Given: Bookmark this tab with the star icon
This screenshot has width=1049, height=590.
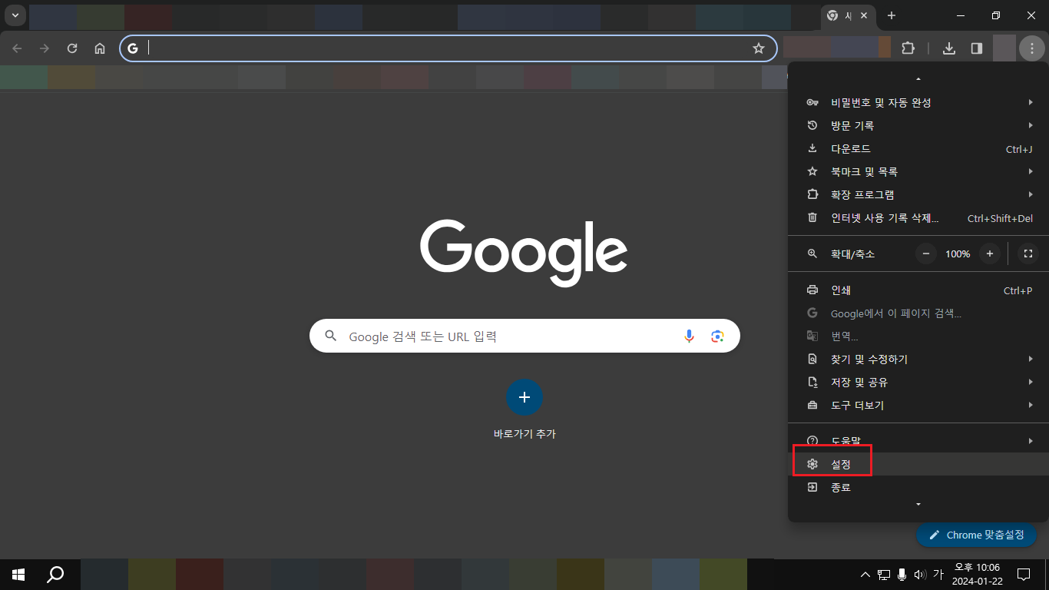Looking at the screenshot, I should point(759,48).
